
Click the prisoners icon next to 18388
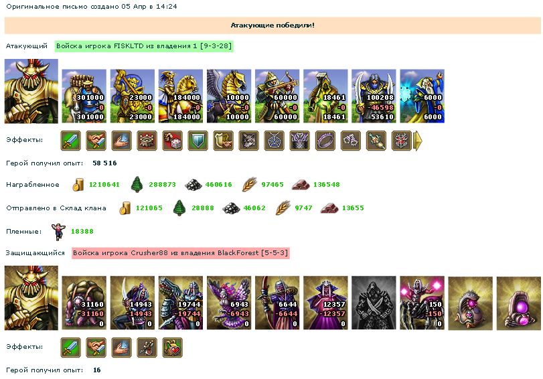[58, 232]
